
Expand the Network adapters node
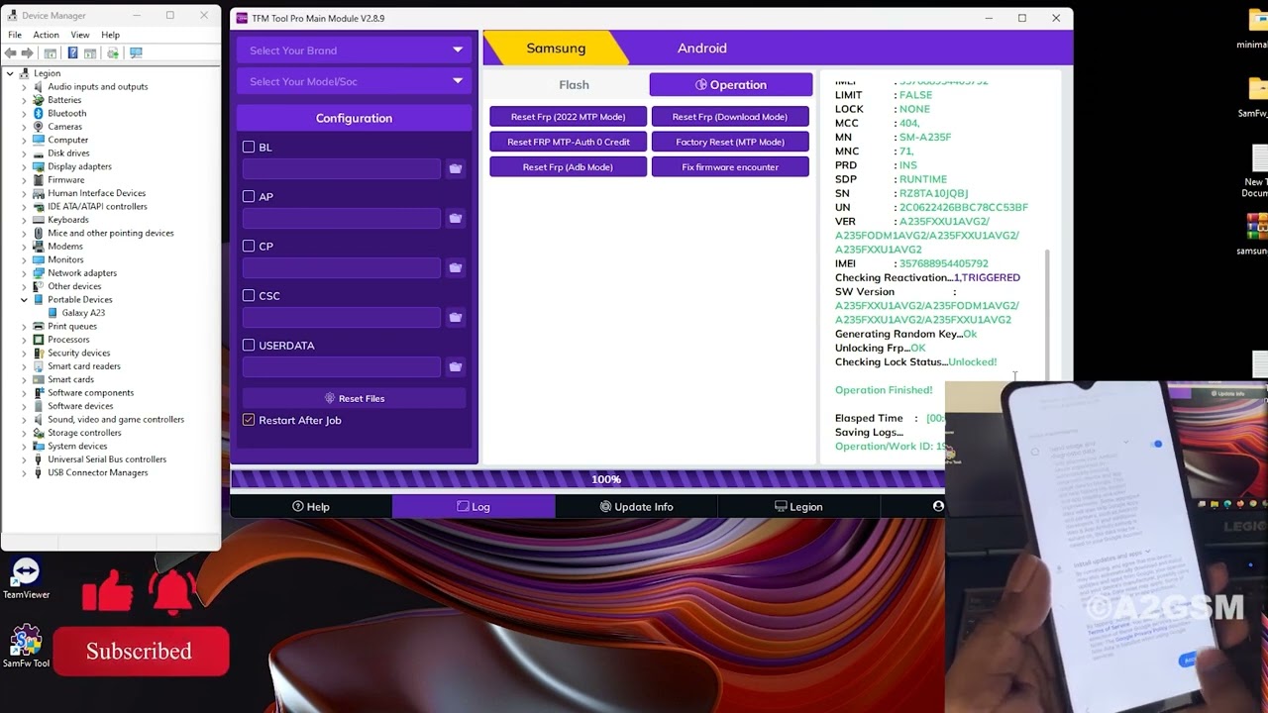pos(24,273)
